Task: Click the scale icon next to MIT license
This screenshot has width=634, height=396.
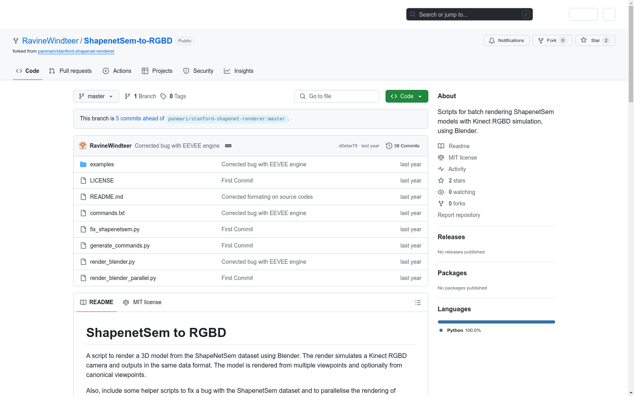Action: pos(441,158)
